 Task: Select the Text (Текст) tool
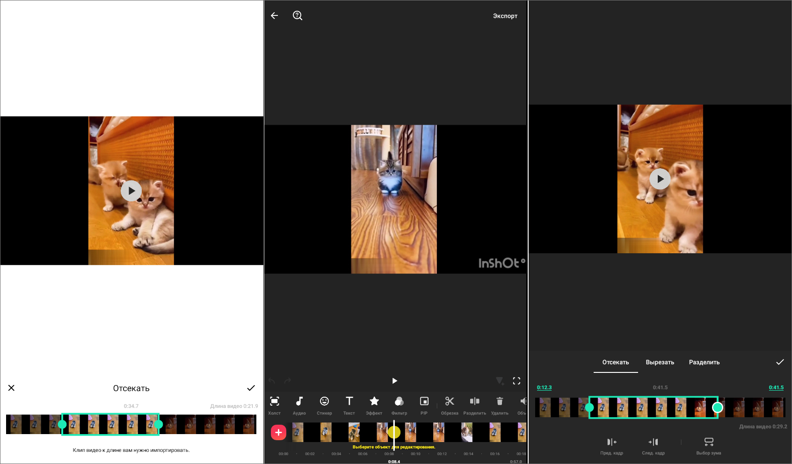point(349,405)
